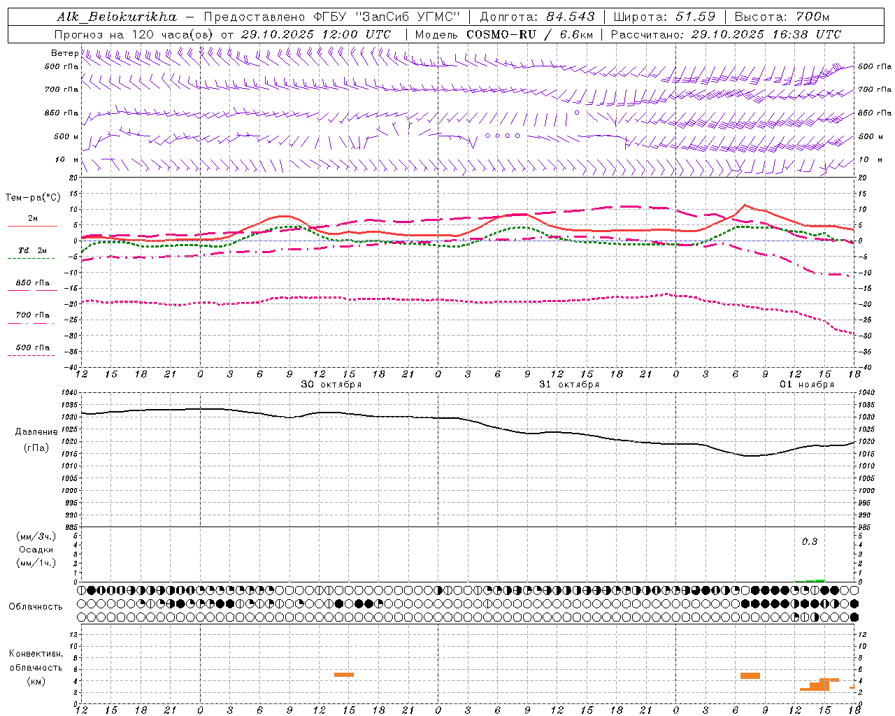The image size is (895, 716).
Task: Select the 'Давление' pressure panel label
Action: [36, 432]
